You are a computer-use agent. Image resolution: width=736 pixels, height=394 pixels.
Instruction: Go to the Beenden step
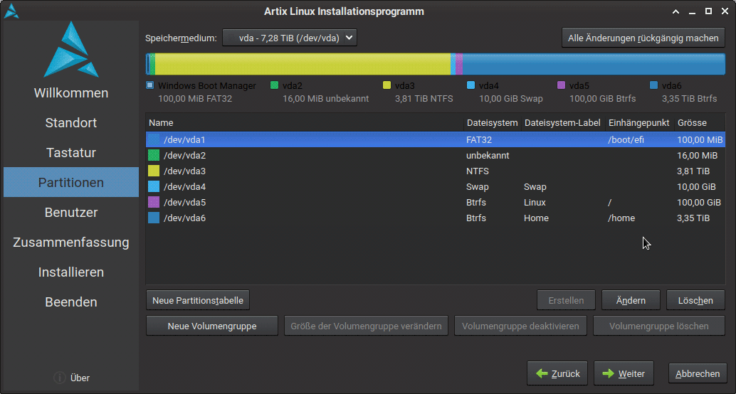pyautogui.click(x=71, y=302)
